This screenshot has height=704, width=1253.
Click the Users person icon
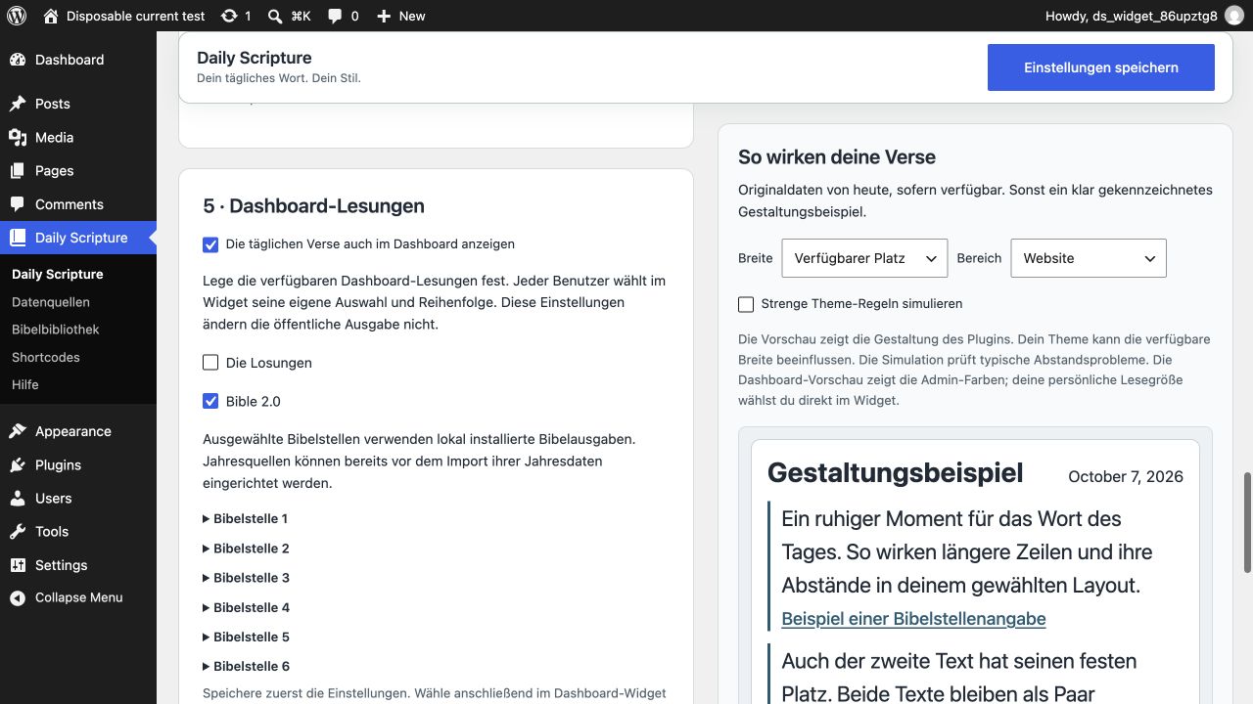coord(18,499)
